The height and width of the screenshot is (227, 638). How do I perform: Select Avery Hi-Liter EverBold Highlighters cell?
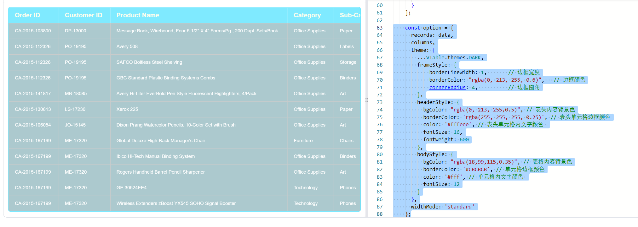click(199, 94)
